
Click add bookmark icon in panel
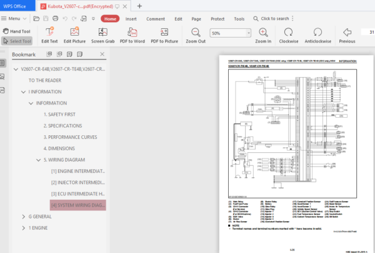point(69,54)
